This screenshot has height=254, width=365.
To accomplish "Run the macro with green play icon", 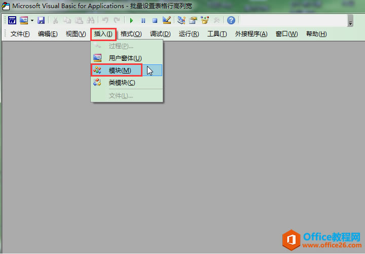I will point(131,20).
